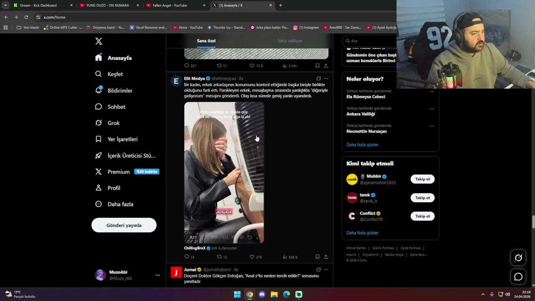This screenshot has width=535, height=301.
Task: Open Yer İşaretleri bookmarks
Action: (x=116, y=139)
